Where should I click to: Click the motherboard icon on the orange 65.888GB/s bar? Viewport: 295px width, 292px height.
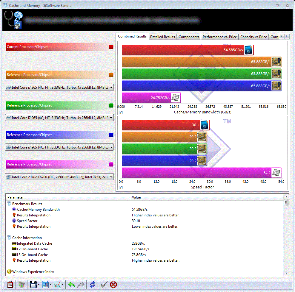(276, 62)
